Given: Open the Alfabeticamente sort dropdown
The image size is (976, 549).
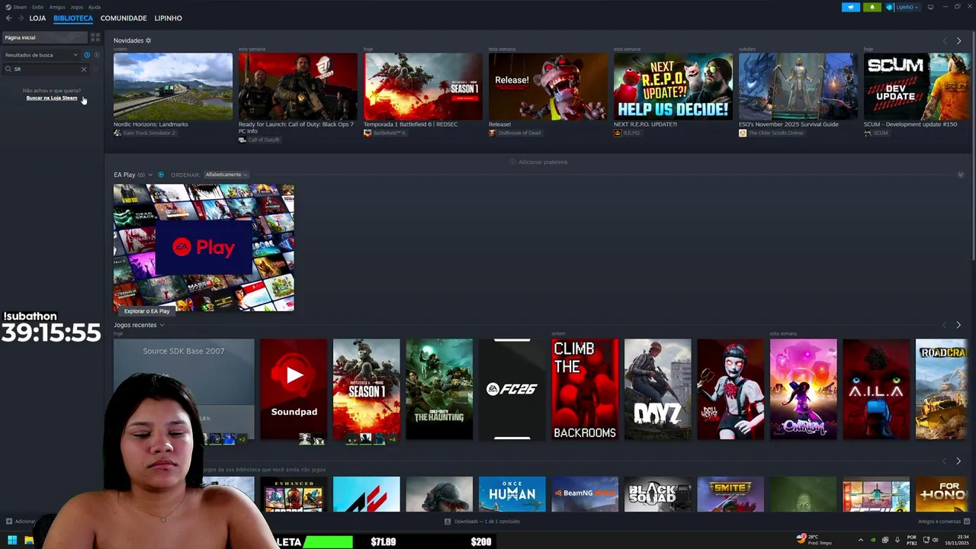Looking at the screenshot, I should point(226,175).
